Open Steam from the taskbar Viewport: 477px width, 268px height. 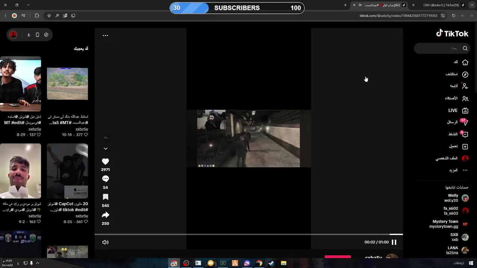click(x=271, y=263)
